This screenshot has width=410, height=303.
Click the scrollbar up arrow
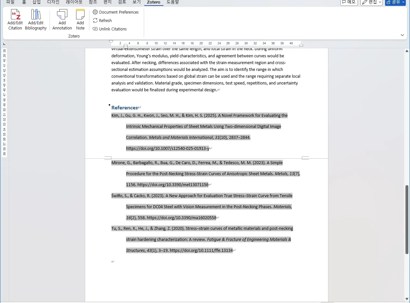point(407,51)
